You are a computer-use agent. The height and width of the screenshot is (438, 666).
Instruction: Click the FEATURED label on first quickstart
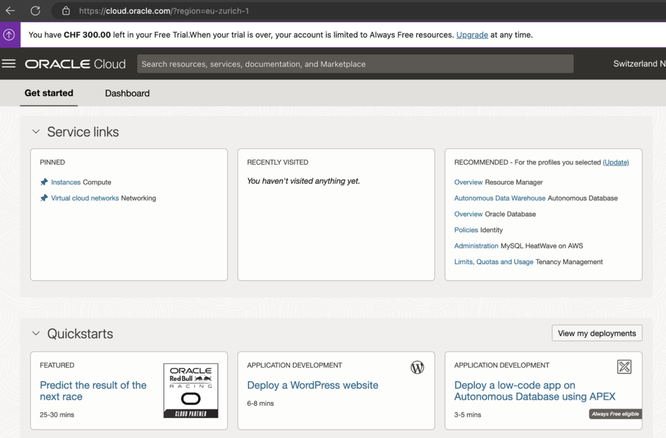tap(57, 365)
